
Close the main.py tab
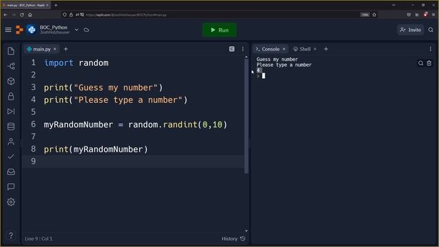coord(55,49)
